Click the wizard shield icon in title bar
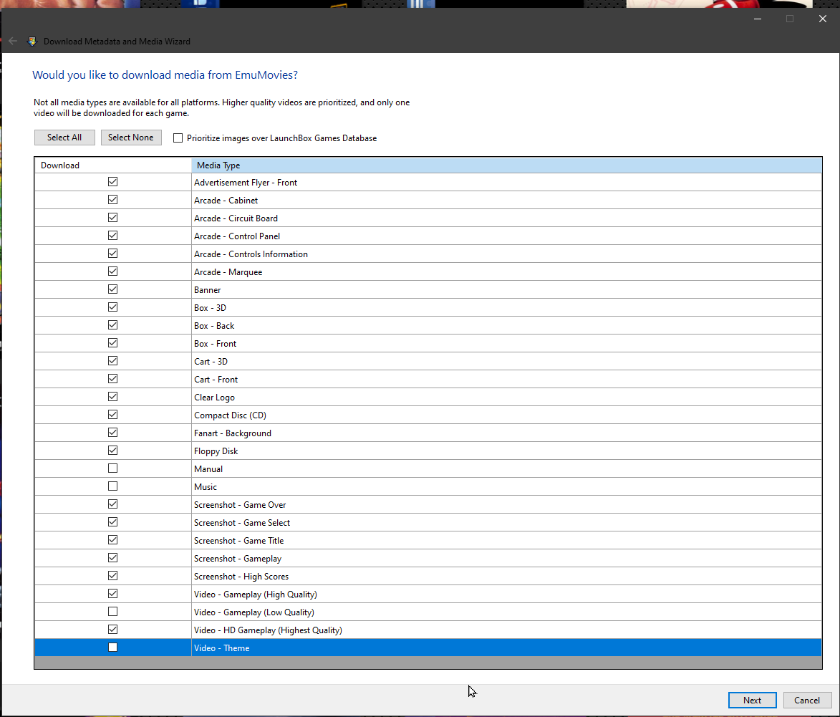The image size is (840, 717). [32, 42]
